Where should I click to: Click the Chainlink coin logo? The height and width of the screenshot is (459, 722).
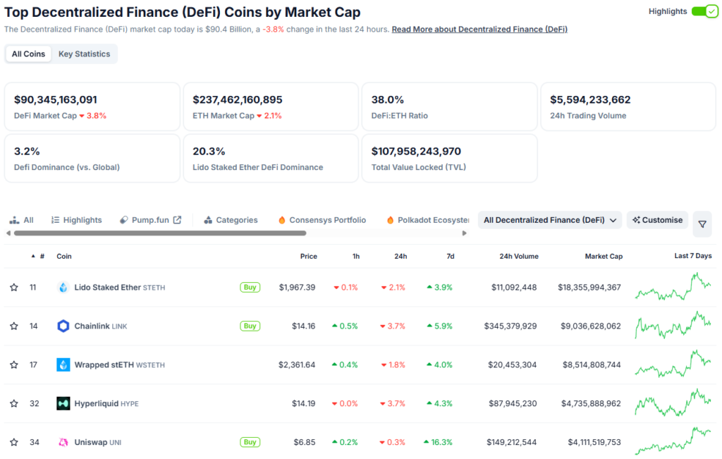[63, 326]
